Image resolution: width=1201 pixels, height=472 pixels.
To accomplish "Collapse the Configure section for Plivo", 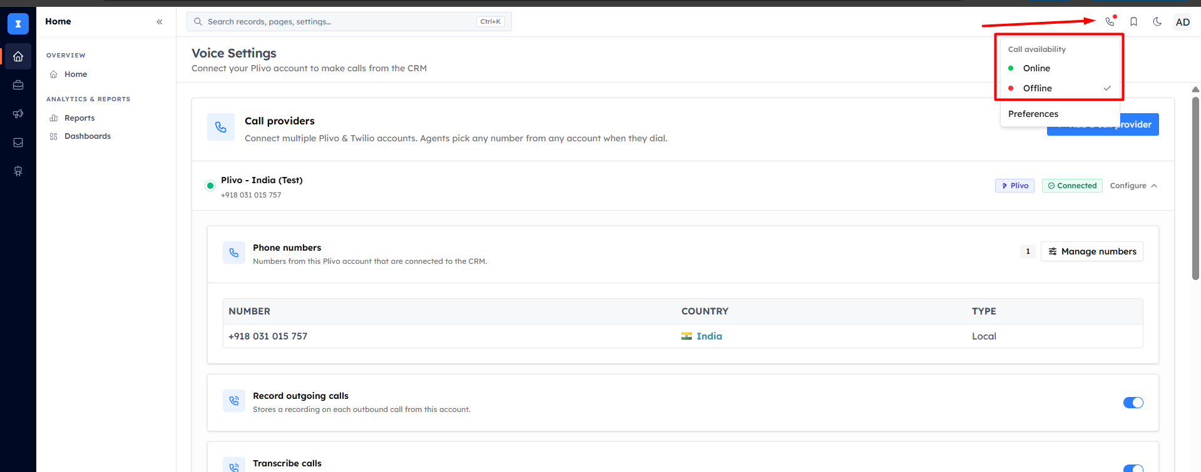I will click(x=1133, y=186).
